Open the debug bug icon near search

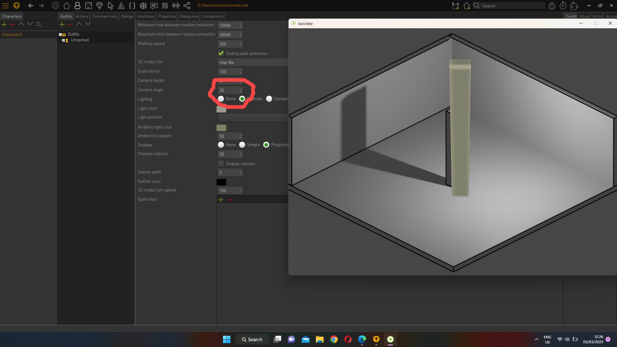click(552, 5)
